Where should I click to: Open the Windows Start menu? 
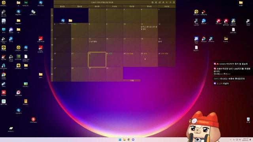coord(120,140)
